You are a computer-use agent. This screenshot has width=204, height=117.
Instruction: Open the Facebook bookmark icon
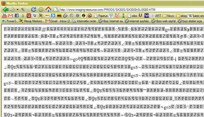click(x=16, y=16)
